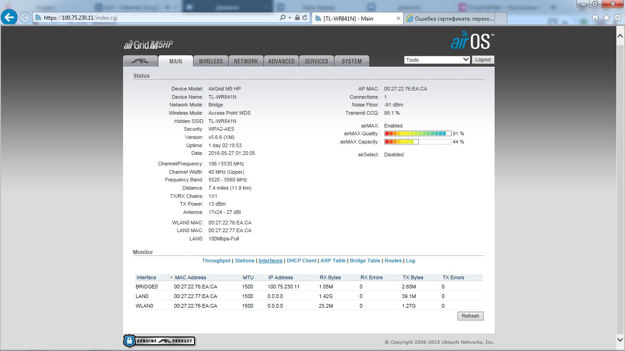Click the airOS logo
The width and height of the screenshot is (625, 351).
(472, 40)
